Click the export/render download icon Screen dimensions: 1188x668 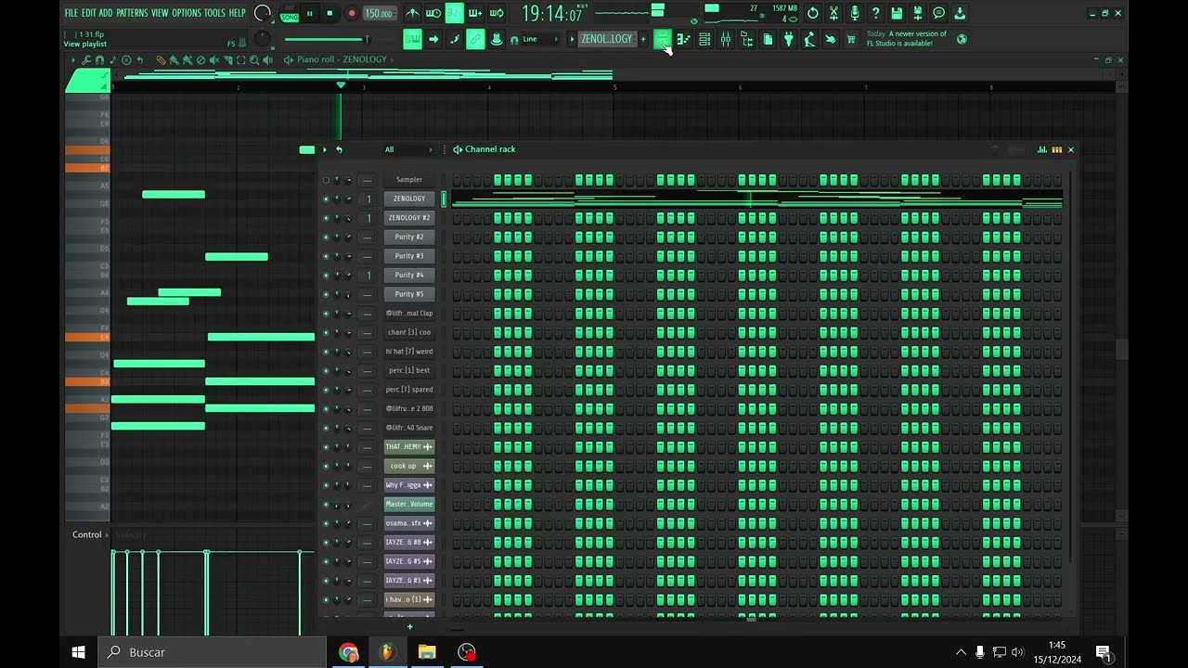point(960,13)
